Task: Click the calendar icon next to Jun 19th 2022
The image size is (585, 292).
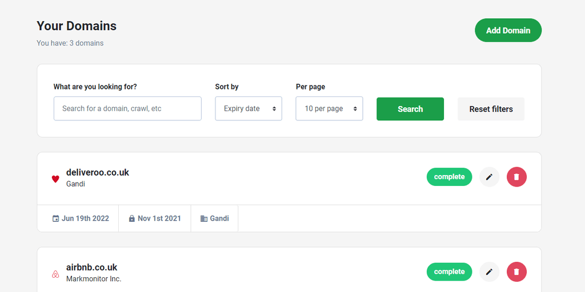Action: pos(56,218)
